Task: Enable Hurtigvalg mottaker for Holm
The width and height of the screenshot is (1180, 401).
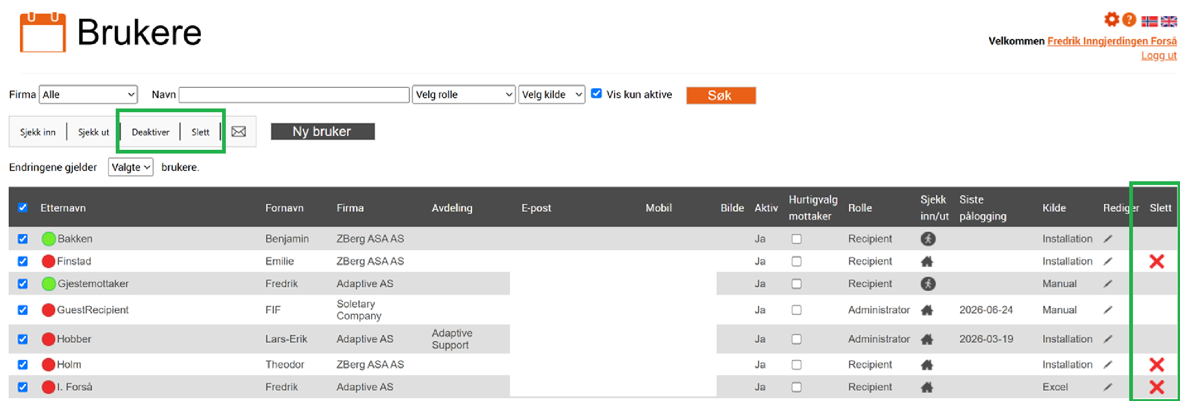Action: (x=796, y=364)
